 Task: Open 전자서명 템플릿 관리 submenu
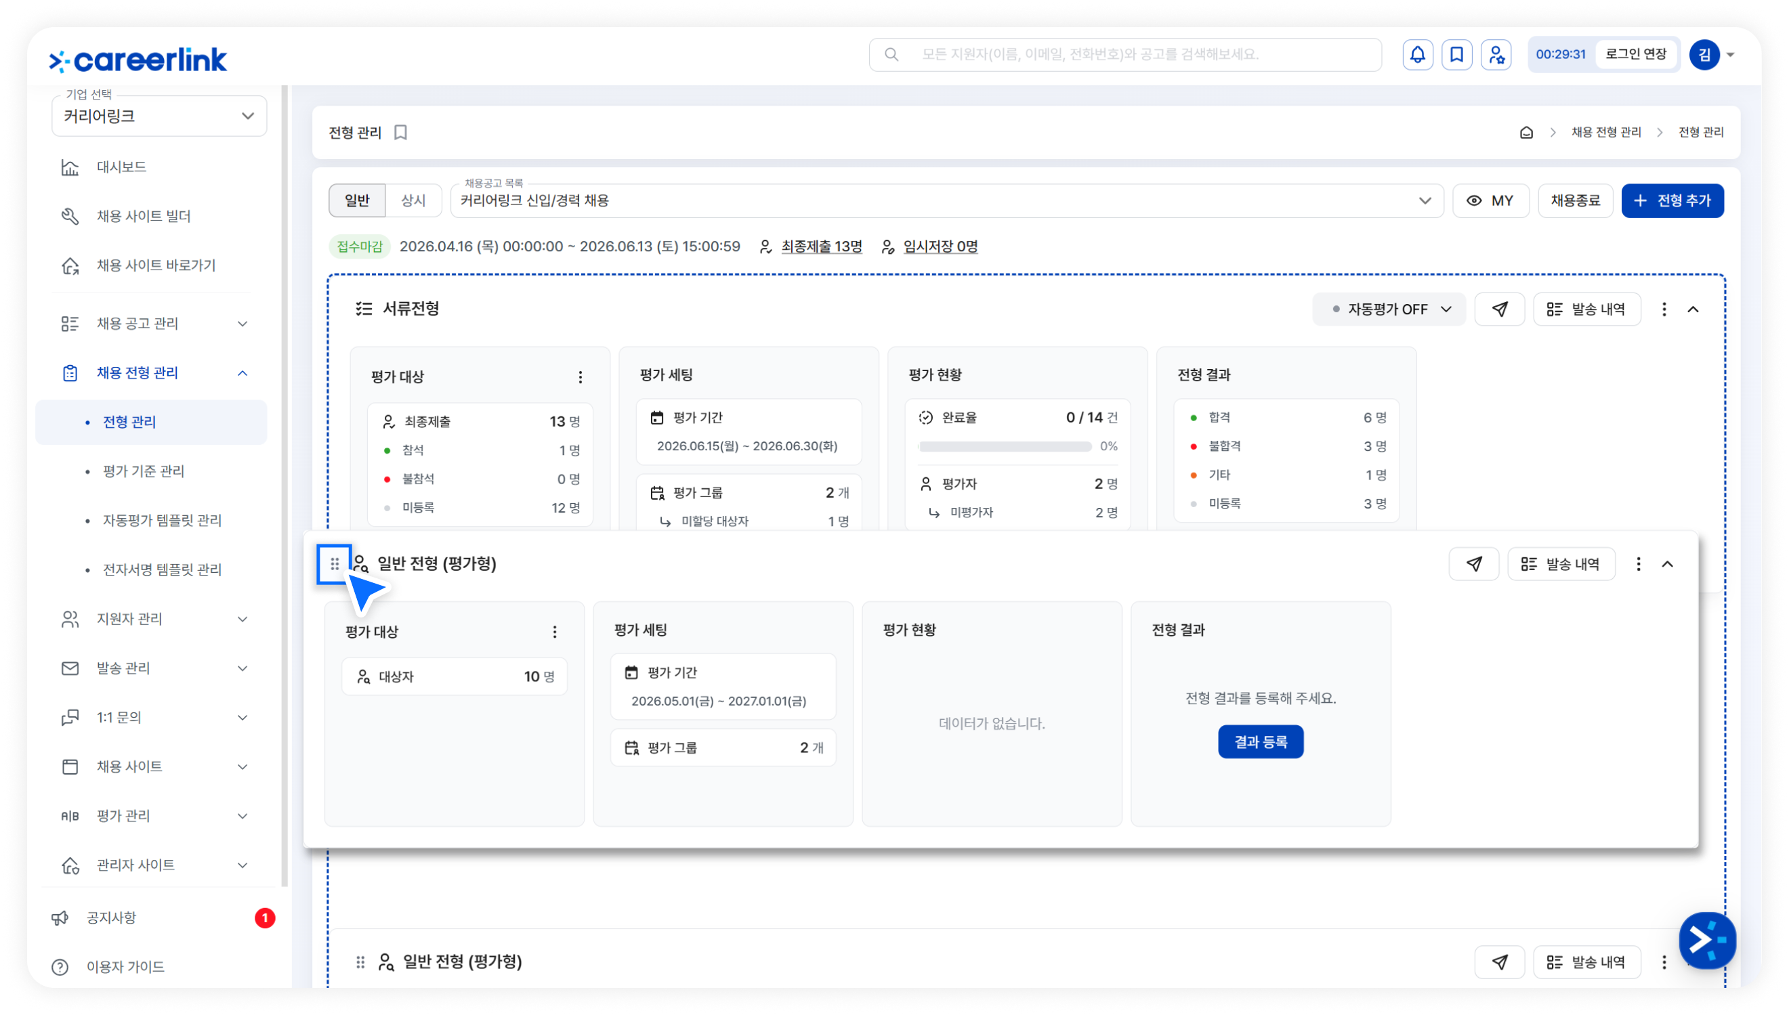[x=162, y=569]
